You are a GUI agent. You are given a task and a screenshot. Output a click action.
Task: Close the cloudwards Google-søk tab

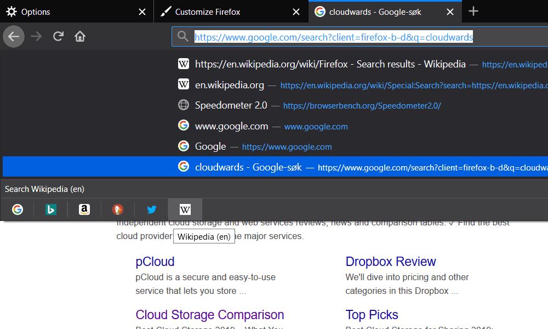(x=450, y=12)
